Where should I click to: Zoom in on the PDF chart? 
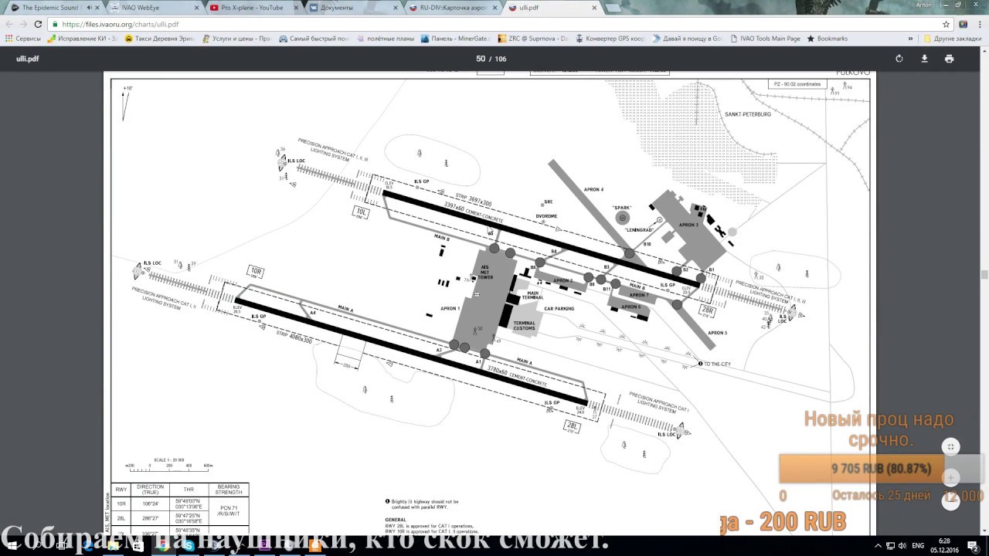click(x=951, y=477)
